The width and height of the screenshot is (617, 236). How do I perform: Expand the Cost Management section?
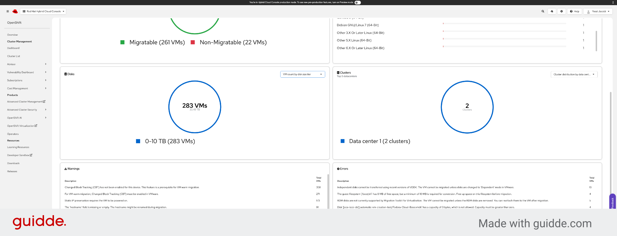(x=27, y=88)
